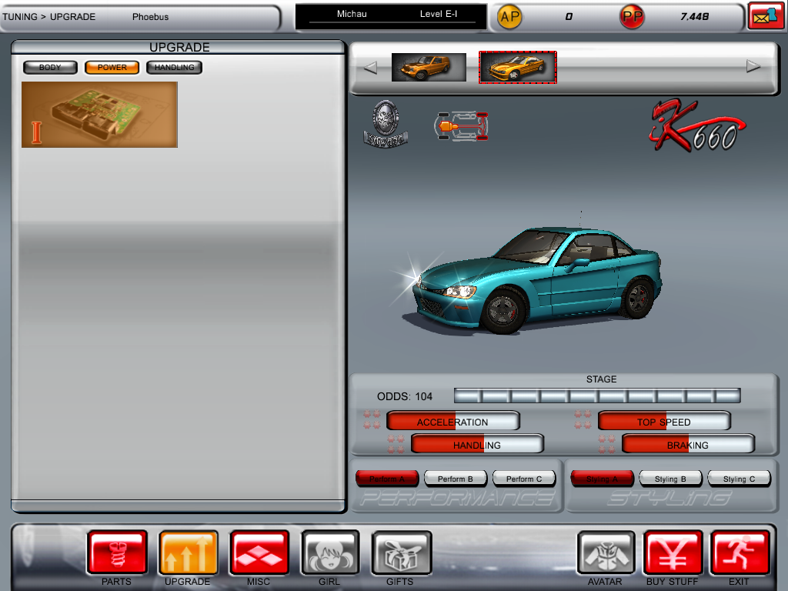Click the HANDLING stat bar

(x=477, y=444)
